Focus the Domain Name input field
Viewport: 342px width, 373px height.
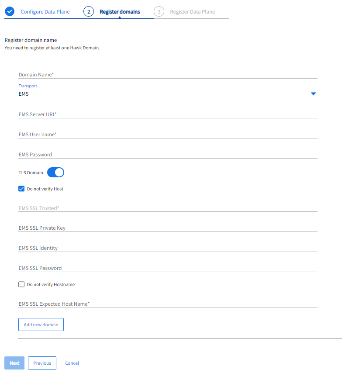point(168,75)
